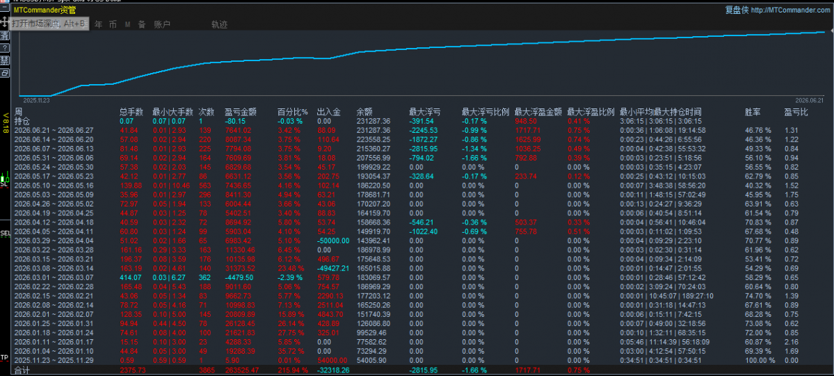Click the 0:00:01 | 10:45:07 | 189:27:10 holding time
This screenshot has width=834, height=376.
coord(667,295)
